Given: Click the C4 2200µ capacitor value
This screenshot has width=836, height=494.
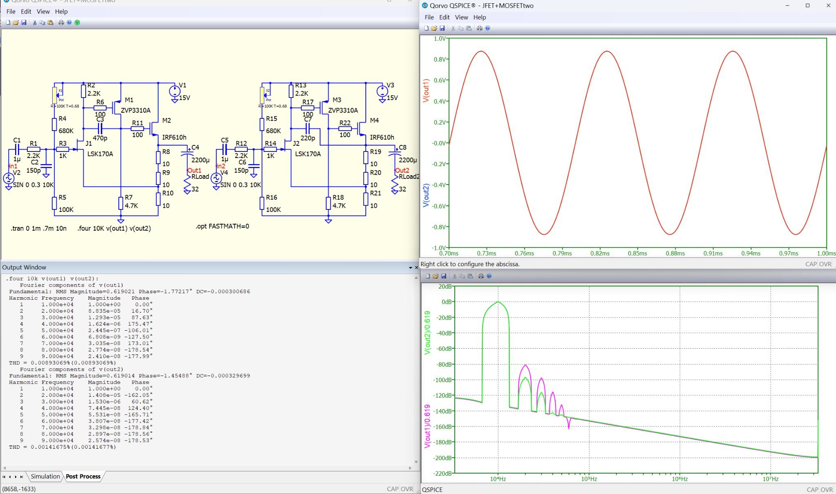Looking at the screenshot, I should (200, 160).
